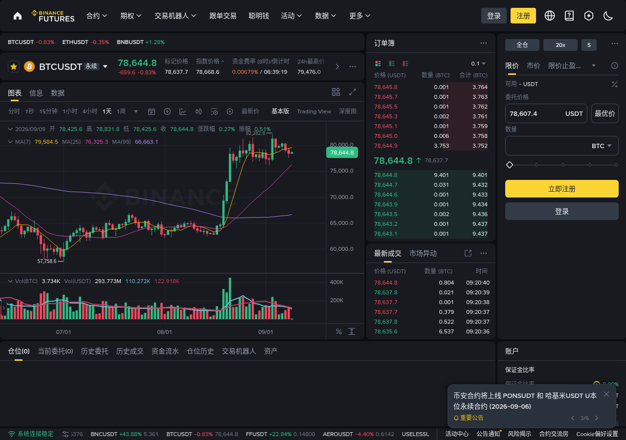Open the 市场异动 tab
This screenshot has height=440, width=626.
pos(423,253)
